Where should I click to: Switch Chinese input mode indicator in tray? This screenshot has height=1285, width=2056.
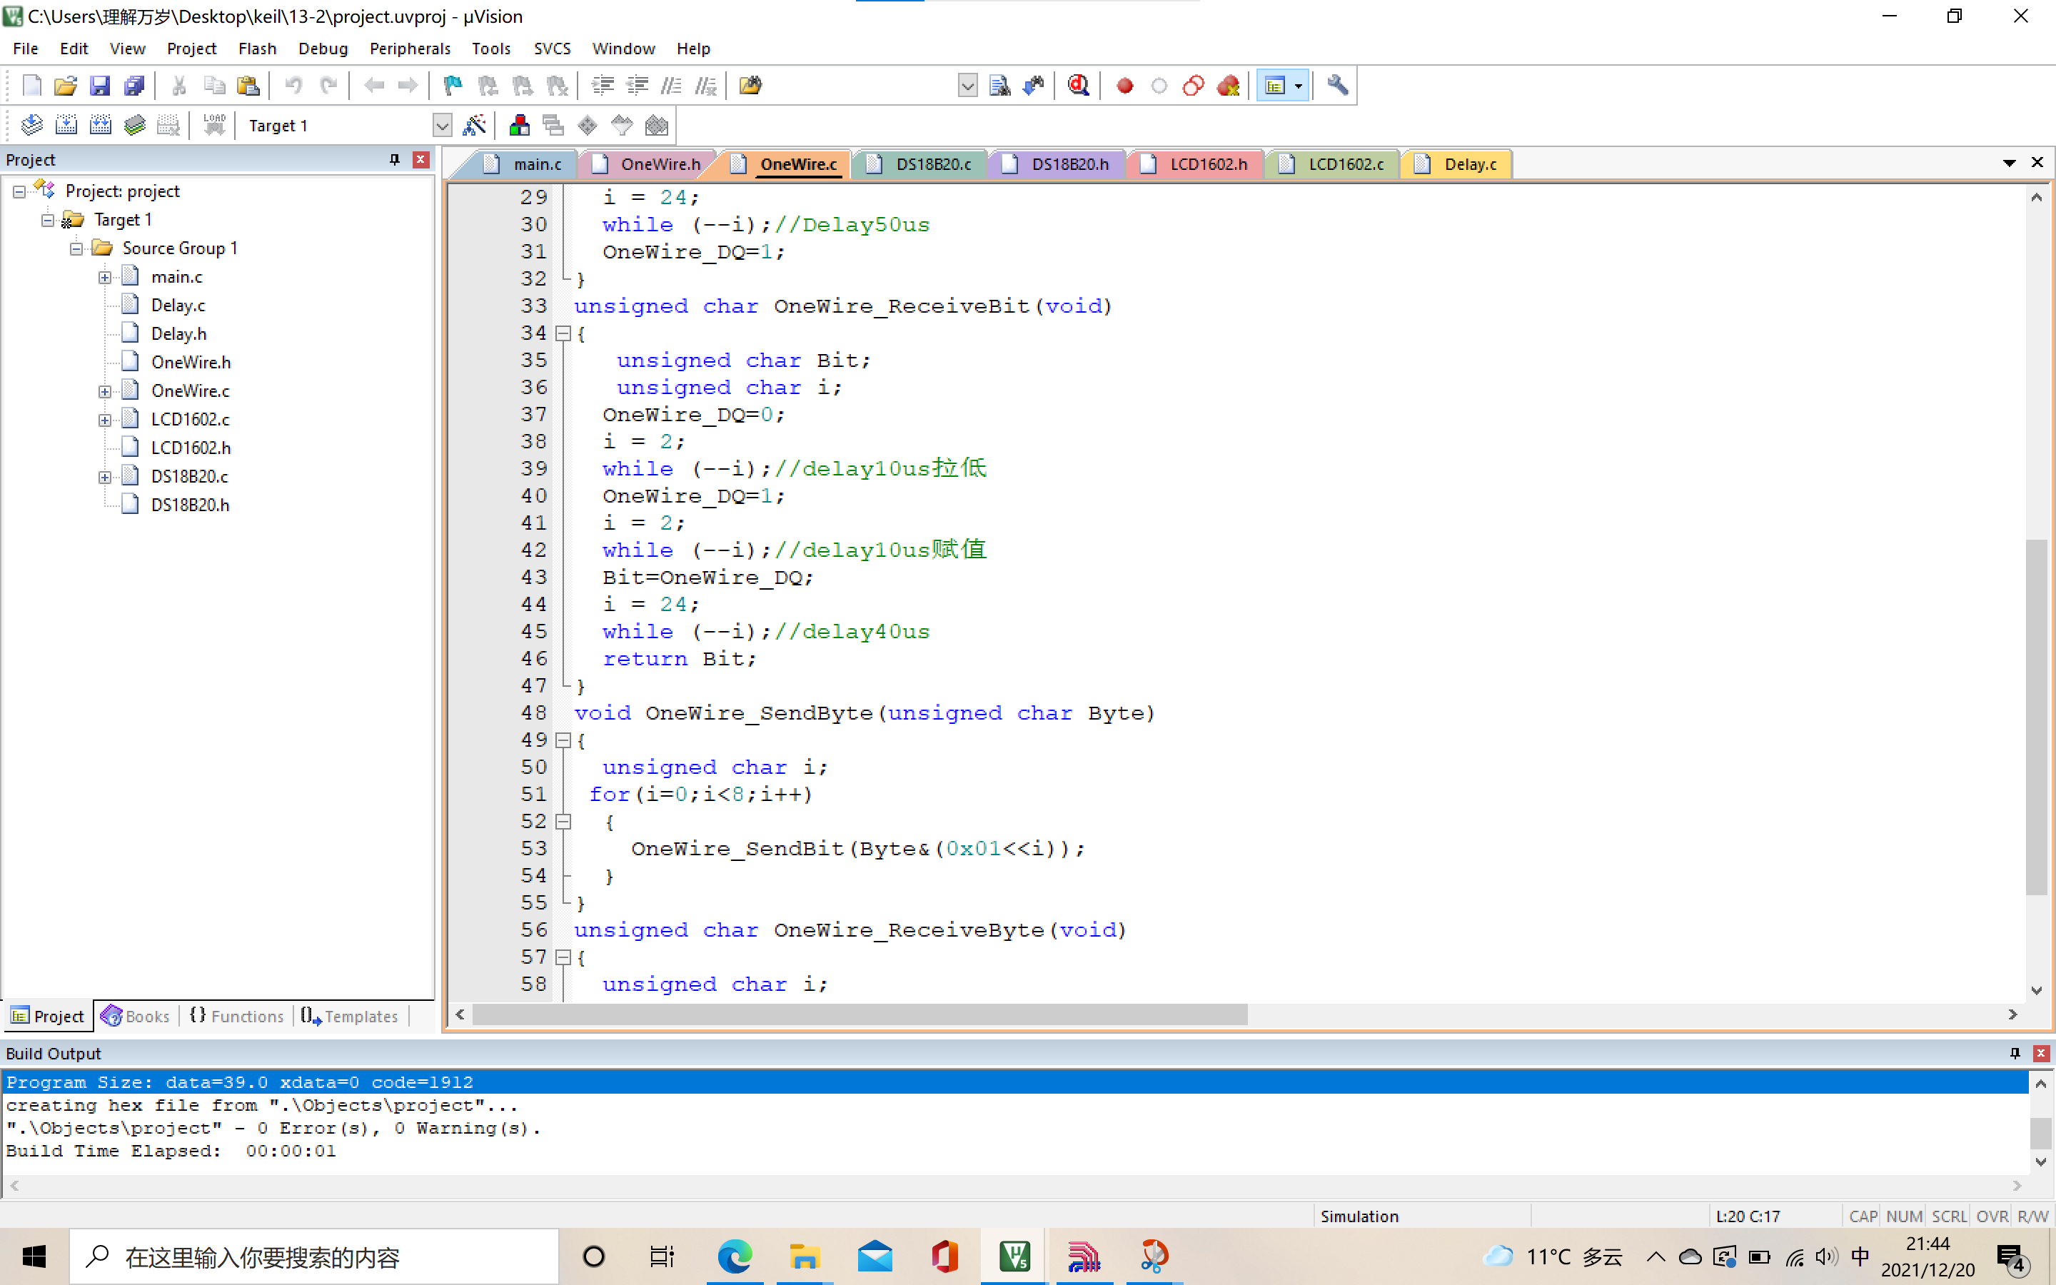[1860, 1256]
